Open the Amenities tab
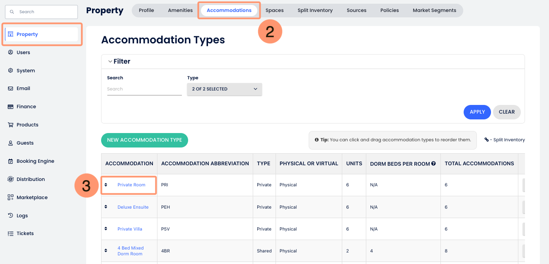The image size is (549, 264). (180, 10)
